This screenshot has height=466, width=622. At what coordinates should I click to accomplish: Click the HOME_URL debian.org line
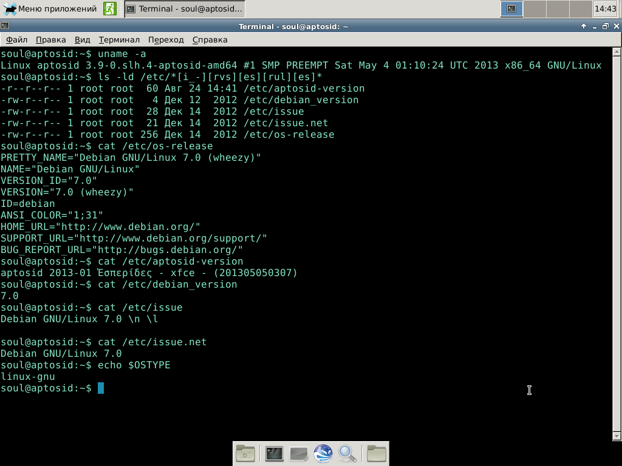coord(100,227)
